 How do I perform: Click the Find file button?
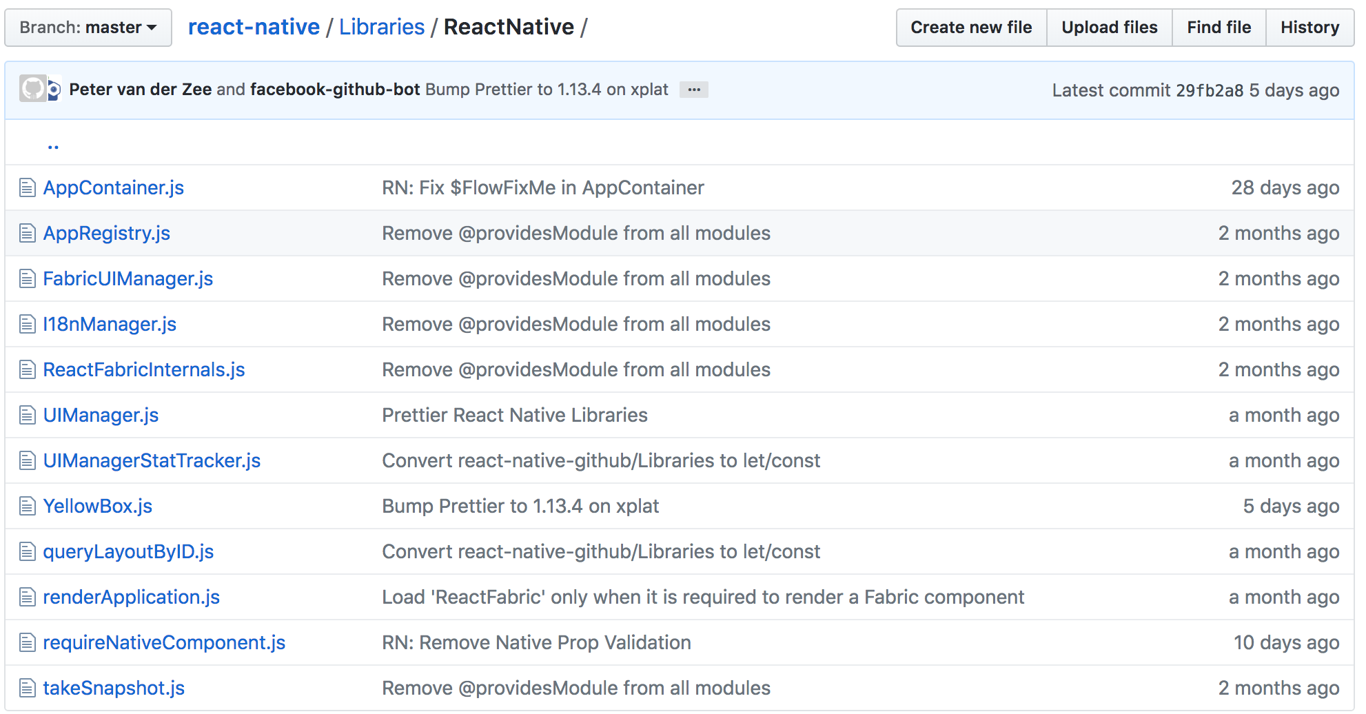pyautogui.click(x=1219, y=28)
